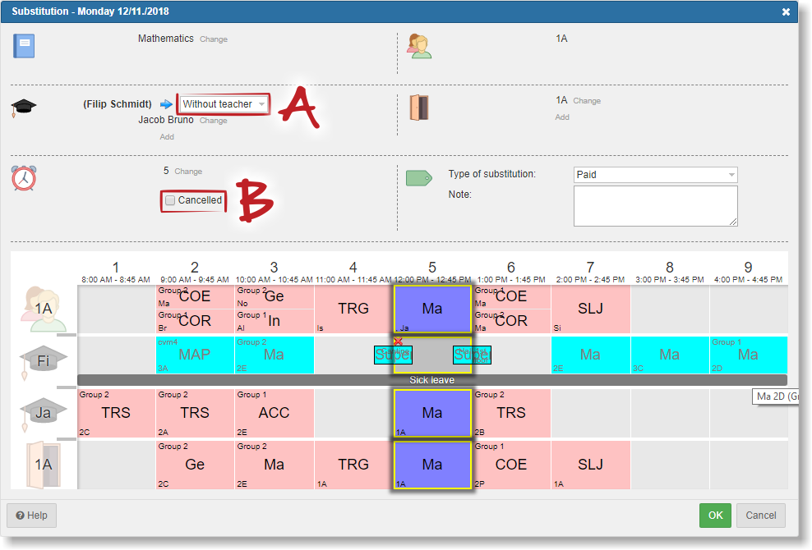The width and height of the screenshot is (812, 550).
Task: Click the Sick leave bar in the Fi row
Action: coord(432,380)
